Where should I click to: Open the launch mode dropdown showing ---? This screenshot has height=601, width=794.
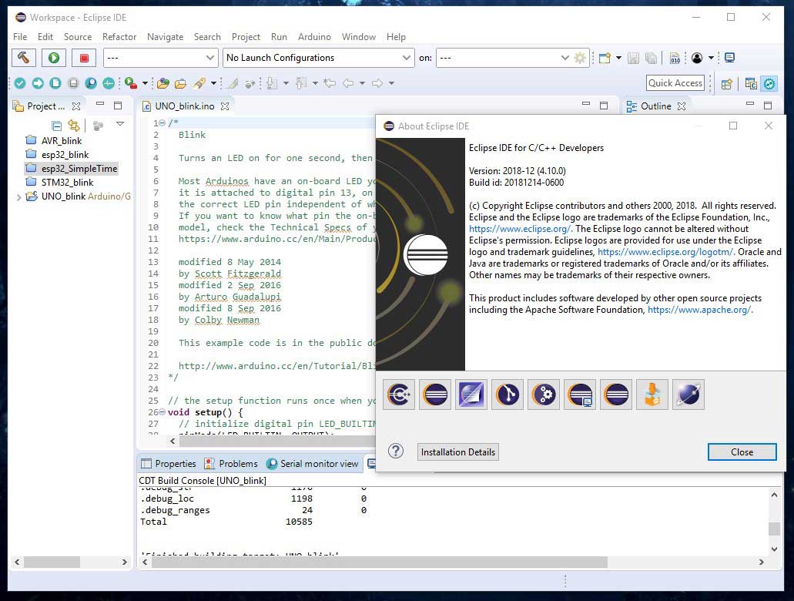pos(160,58)
